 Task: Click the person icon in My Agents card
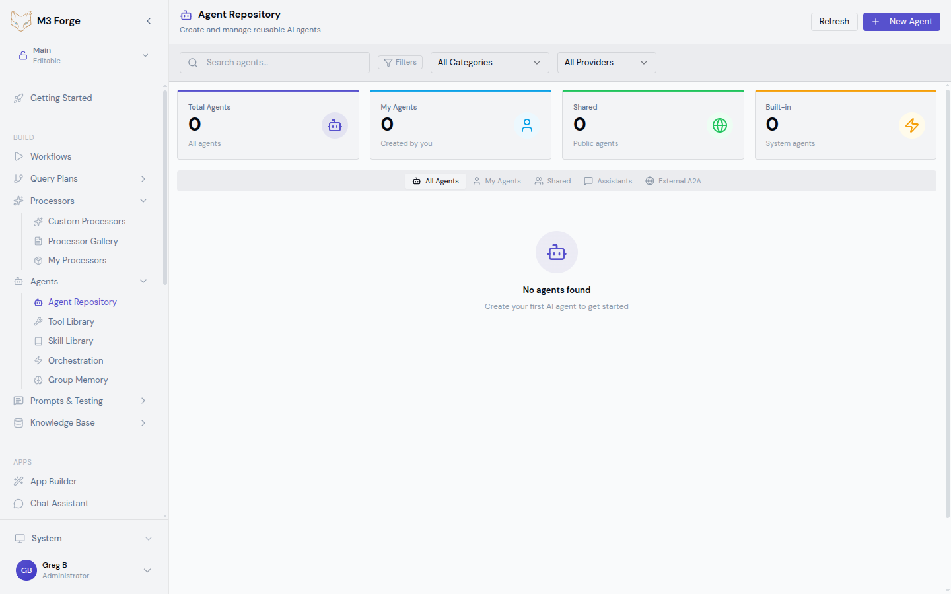click(x=526, y=125)
